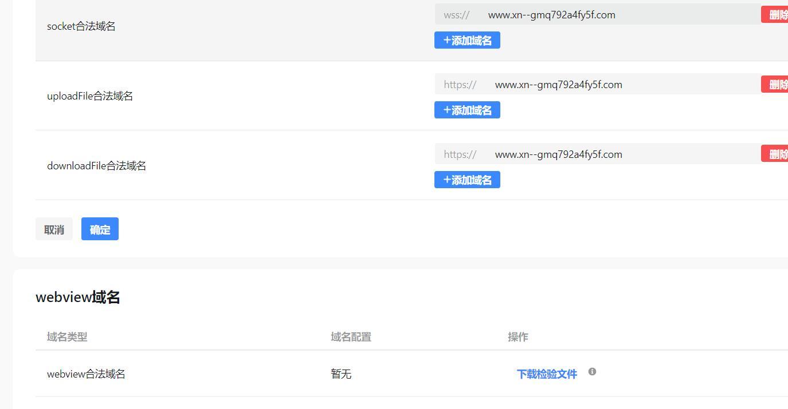Click the 暂无 domain config cell
The width and height of the screenshot is (788, 409).
(341, 374)
